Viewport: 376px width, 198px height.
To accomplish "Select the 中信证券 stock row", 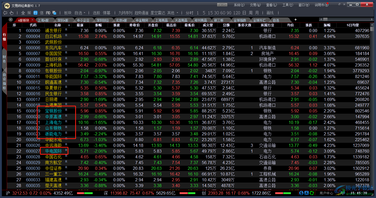I will (x=188, y=168).
